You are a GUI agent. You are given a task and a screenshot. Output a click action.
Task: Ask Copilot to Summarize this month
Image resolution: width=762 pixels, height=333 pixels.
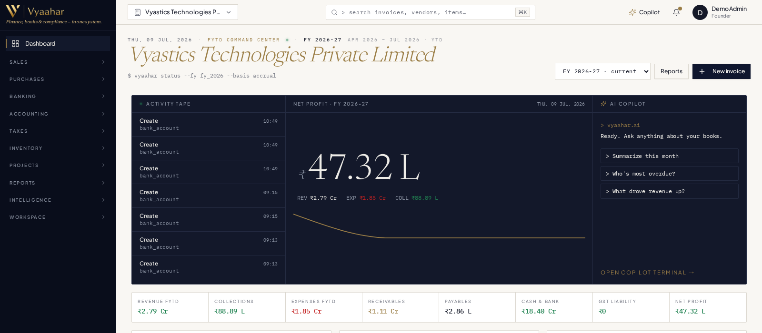670,156
